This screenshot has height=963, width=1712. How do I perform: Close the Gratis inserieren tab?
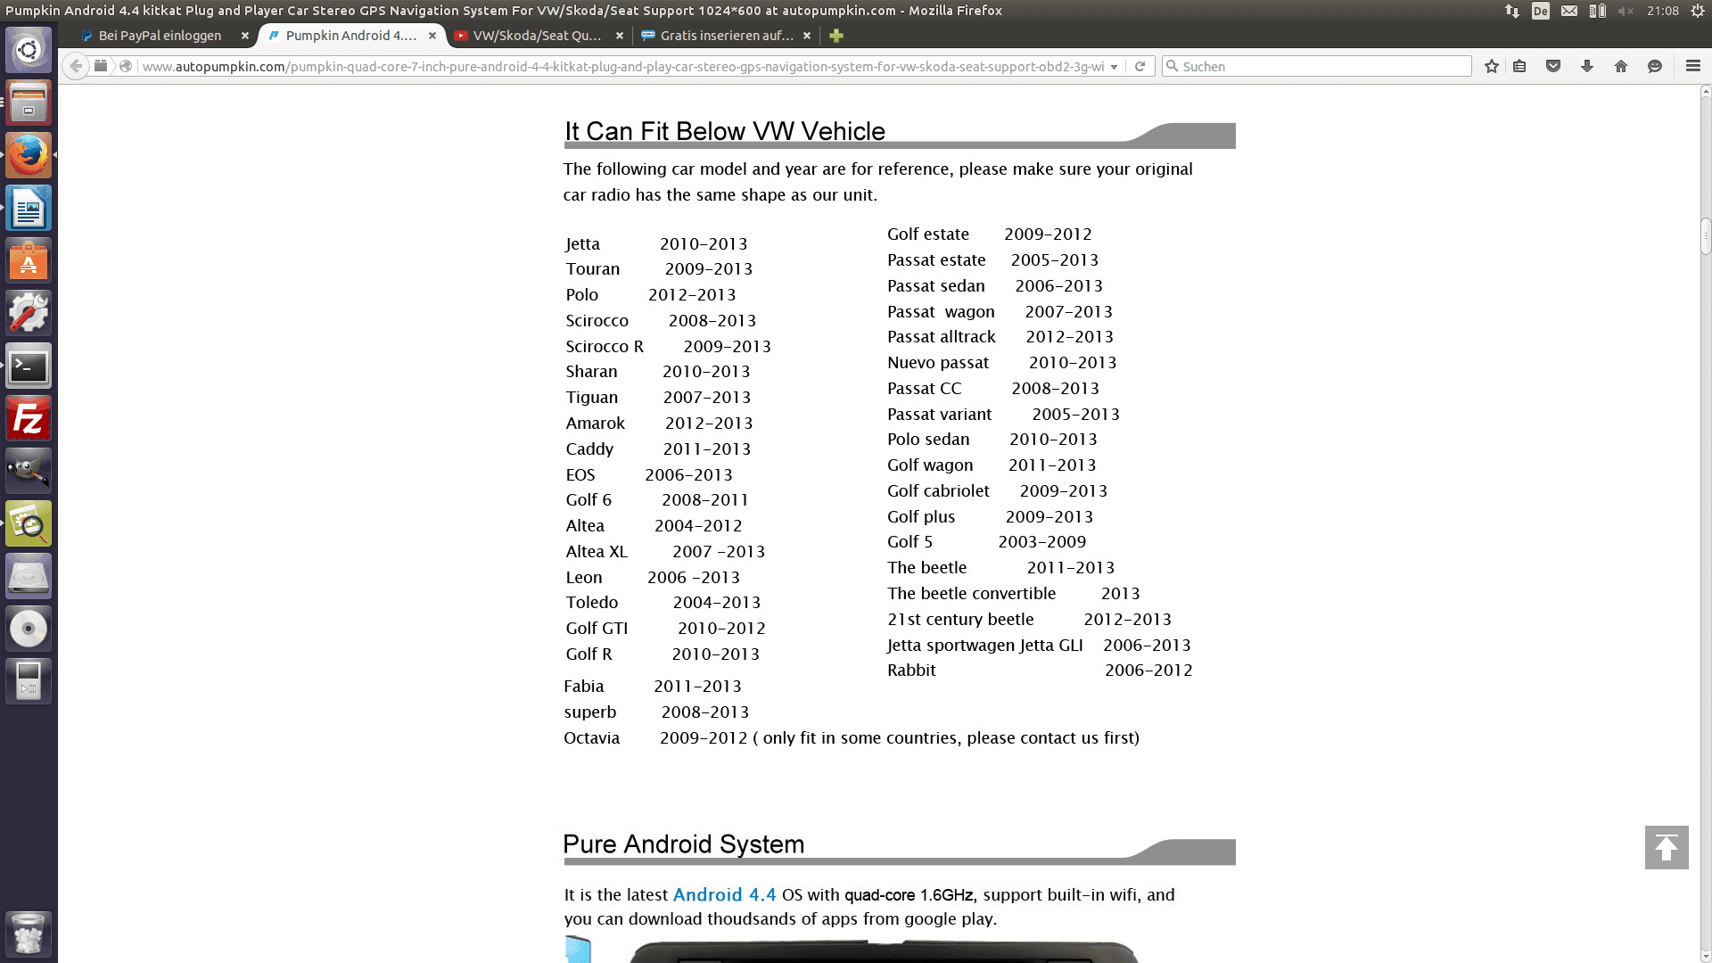807,36
